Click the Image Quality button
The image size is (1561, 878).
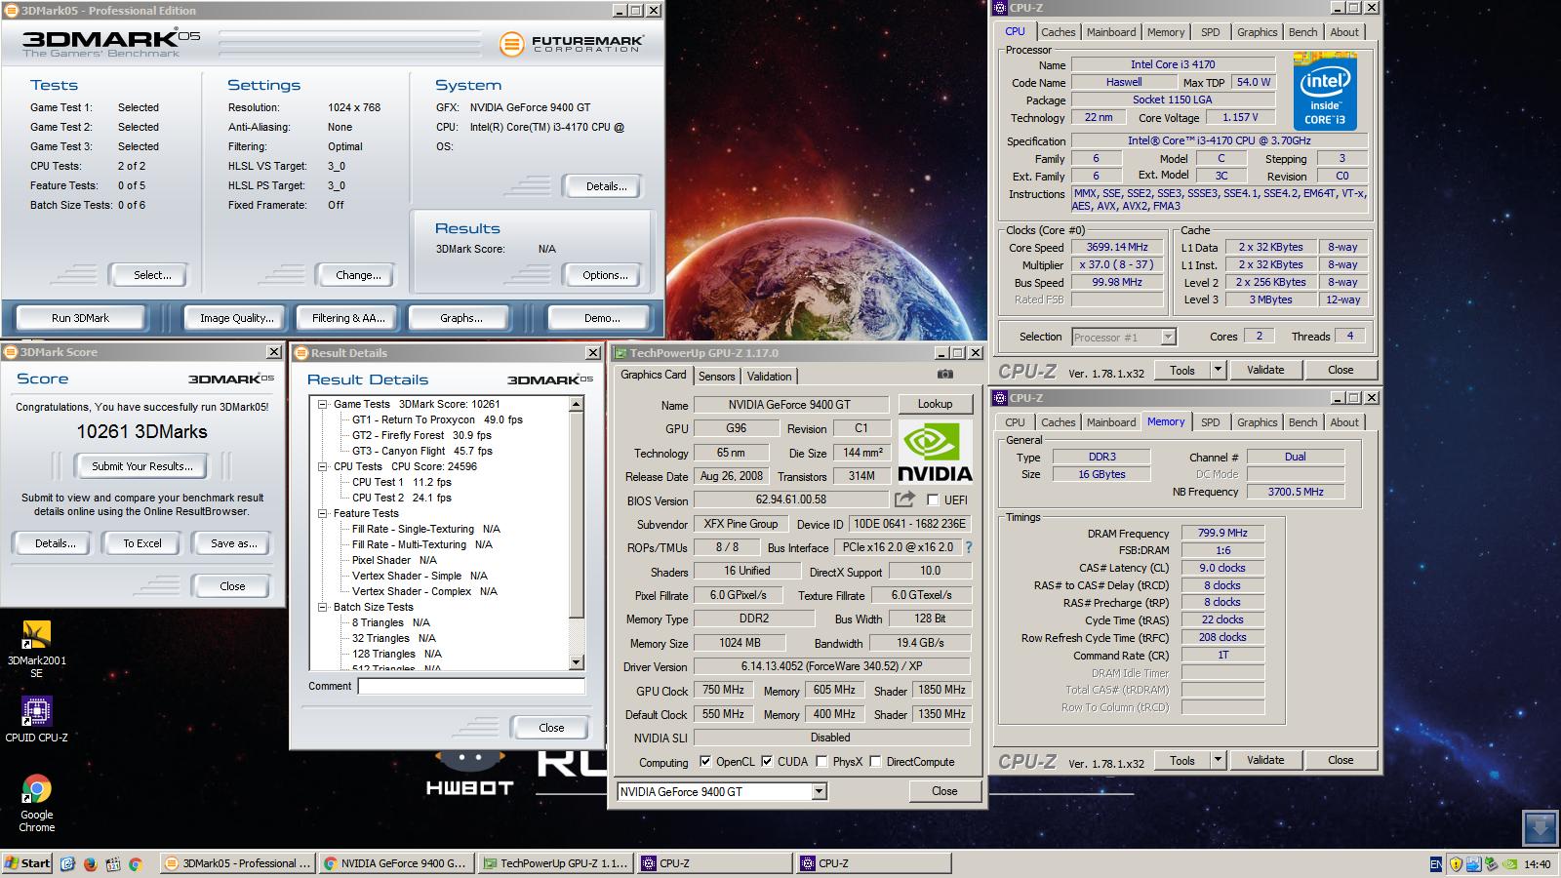point(236,318)
